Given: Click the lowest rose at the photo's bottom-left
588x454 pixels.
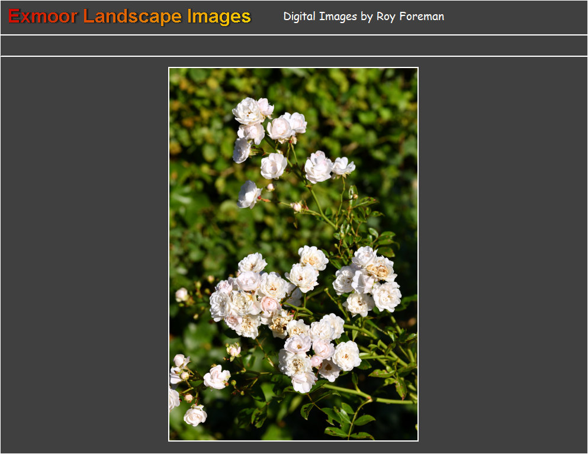Looking at the screenshot, I should (x=195, y=416).
